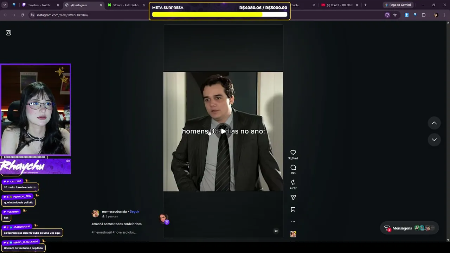Click chat message 'Tá muito fora de contexto'
Screen dimensions: 450x253
(20, 187)
